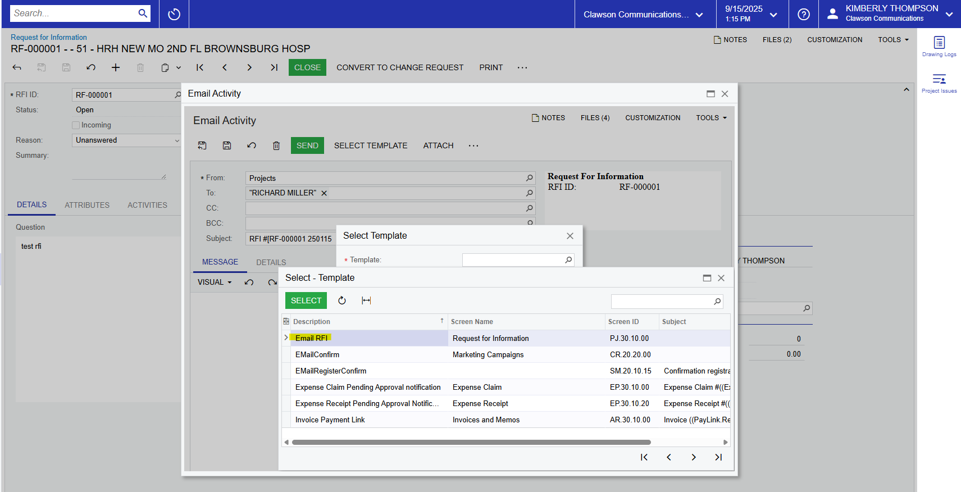The height and width of the screenshot is (492, 961).
Task: Go to next page in template list
Action: (694, 457)
